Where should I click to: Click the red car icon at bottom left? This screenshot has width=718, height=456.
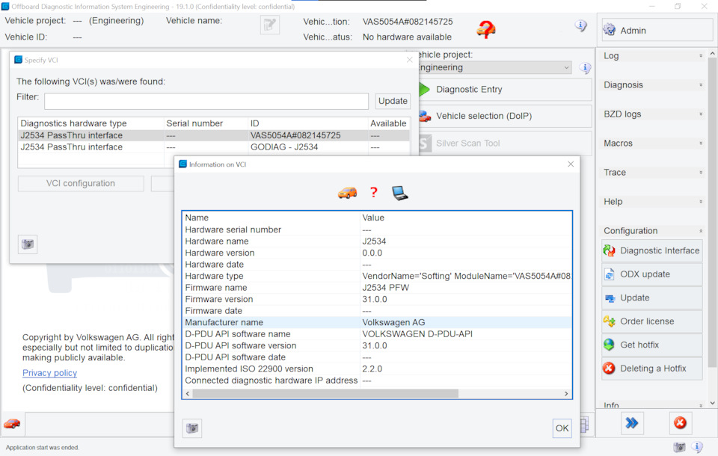click(x=12, y=424)
